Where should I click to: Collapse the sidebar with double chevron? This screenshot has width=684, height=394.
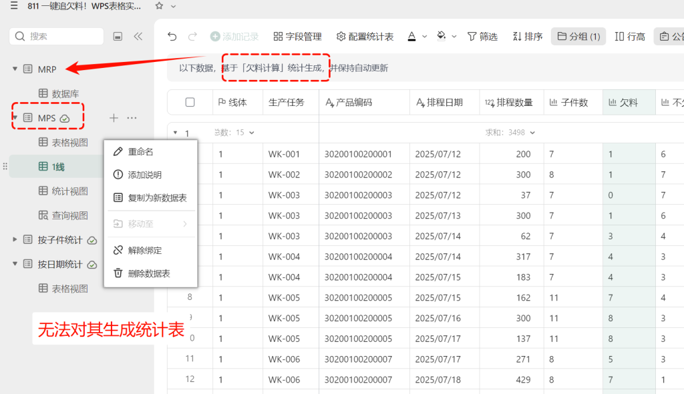pos(138,37)
